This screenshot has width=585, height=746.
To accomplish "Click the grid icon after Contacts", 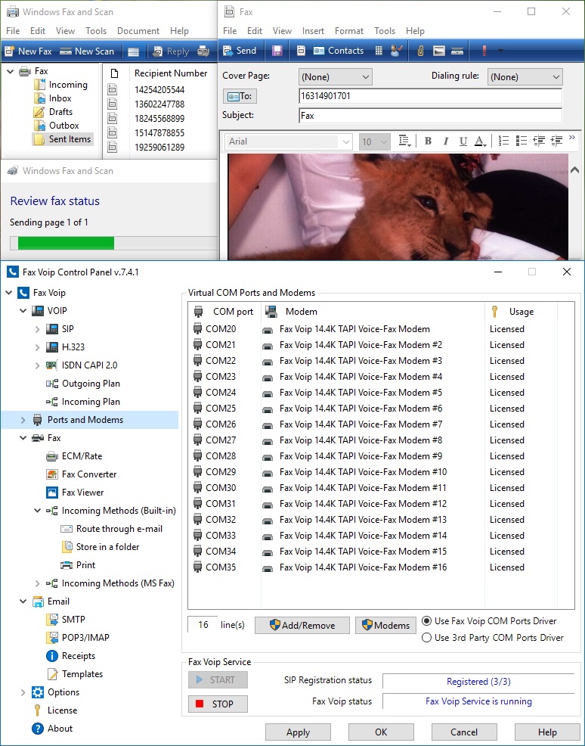I will point(379,51).
